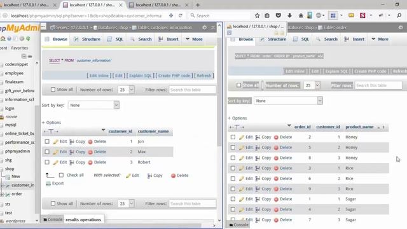Click Copy icon for customer Max row
This screenshot has width=407, height=229.
point(72,152)
